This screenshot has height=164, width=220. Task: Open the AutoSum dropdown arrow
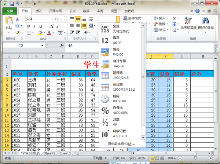click(x=178, y=18)
